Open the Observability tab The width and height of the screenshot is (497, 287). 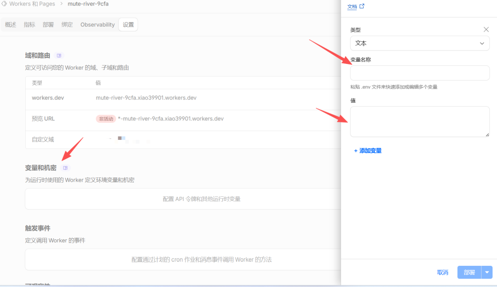97,24
